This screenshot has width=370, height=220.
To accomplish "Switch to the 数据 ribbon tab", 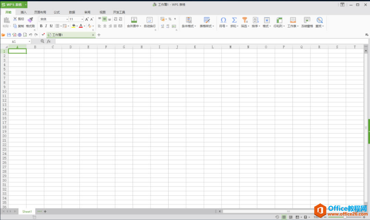I will tap(72, 12).
